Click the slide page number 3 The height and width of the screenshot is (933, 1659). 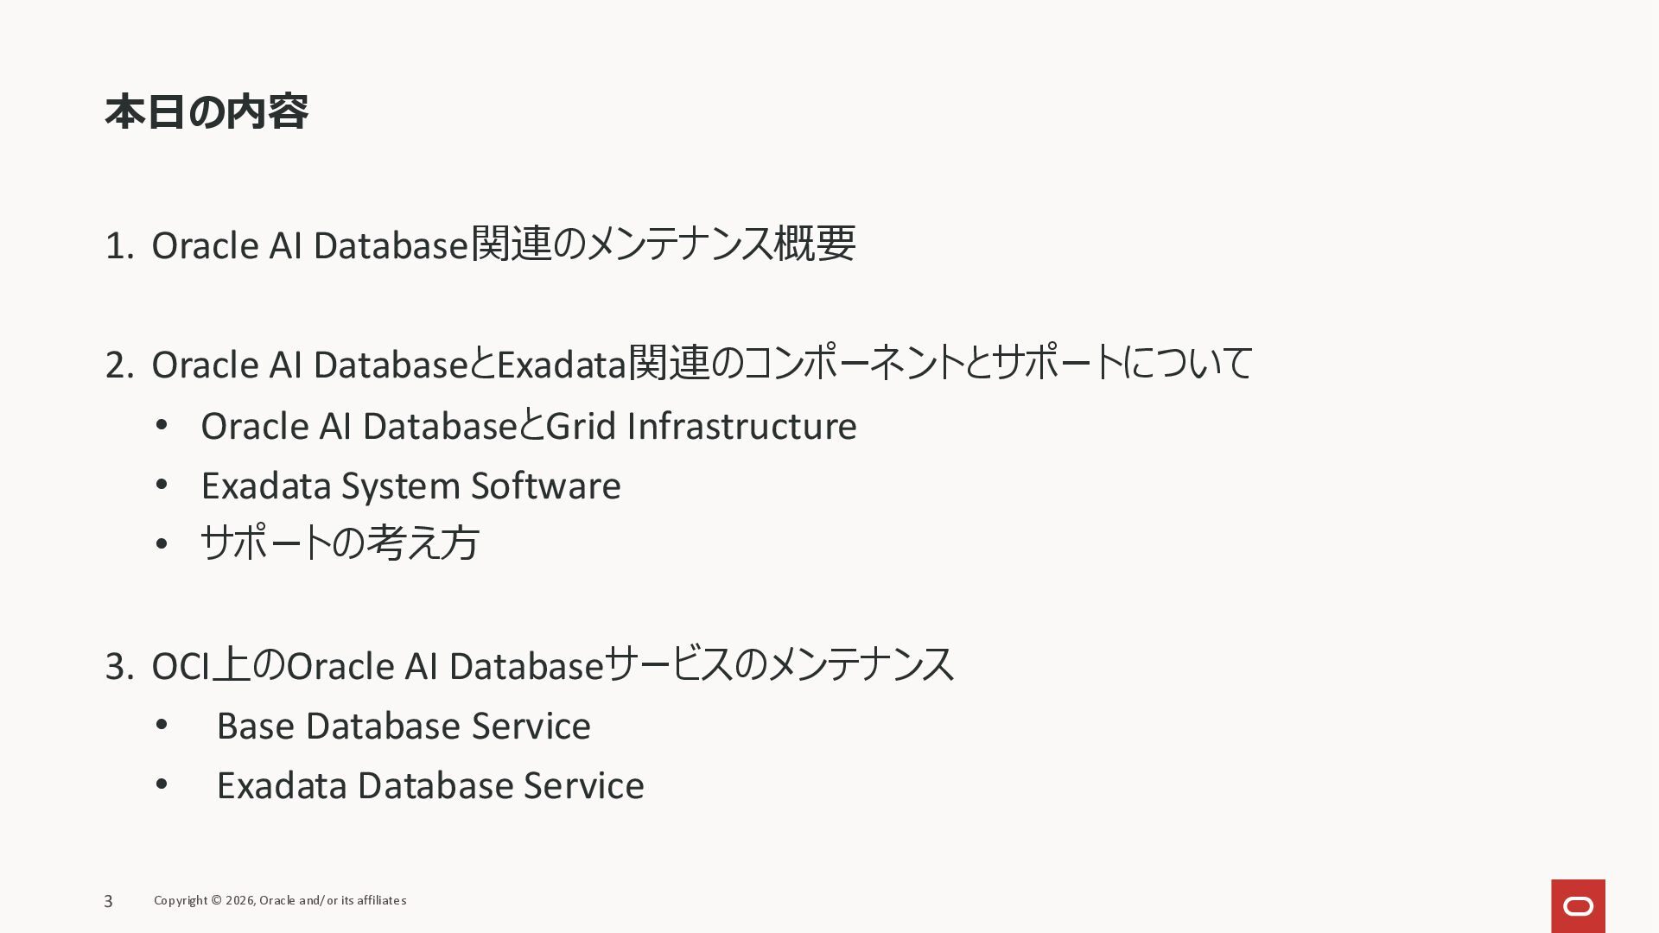coord(108,901)
